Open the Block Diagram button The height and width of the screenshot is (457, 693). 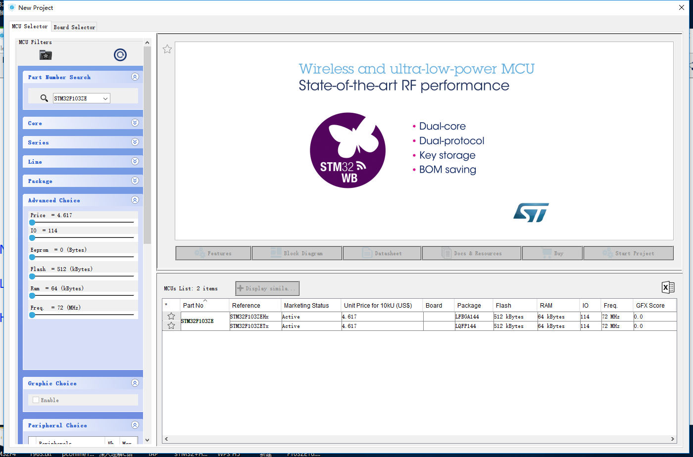(297, 253)
